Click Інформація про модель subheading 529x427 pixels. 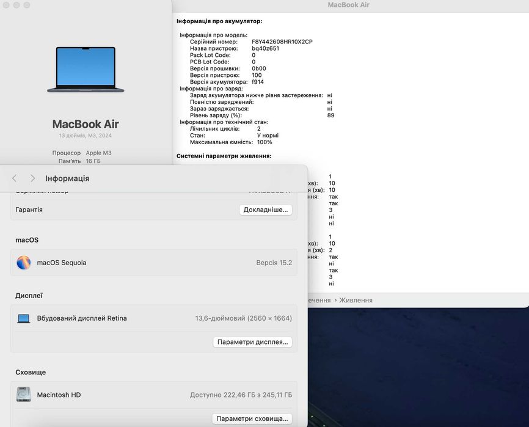[214, 35]
